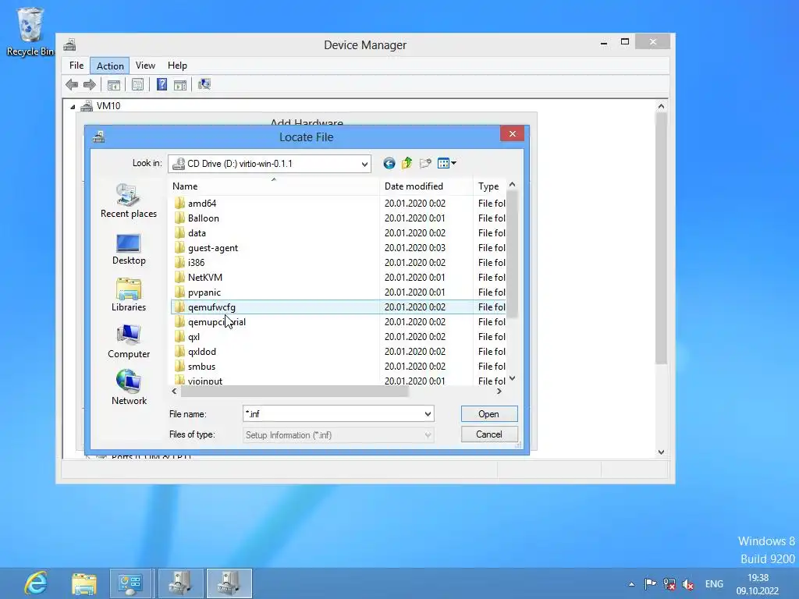Collapse the VM10 tree node

(x=73, y=106)
